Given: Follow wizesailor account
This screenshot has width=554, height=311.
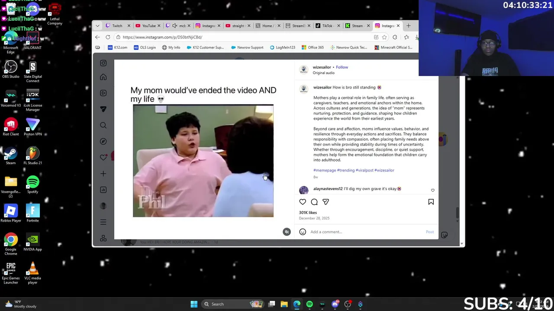Looking at the screenshot, I should click(342, 67).
